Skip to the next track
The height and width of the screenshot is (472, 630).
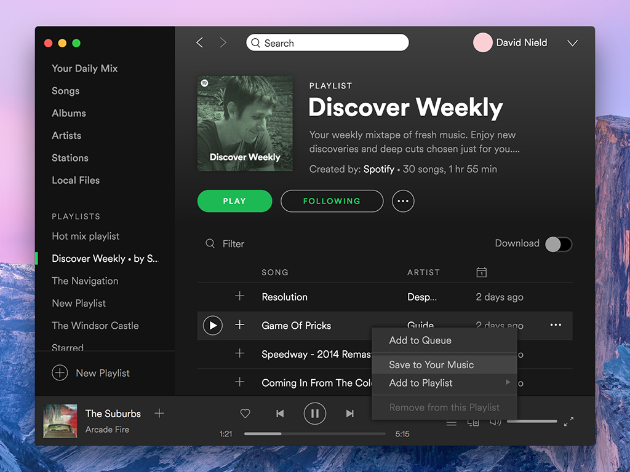click(x=349, y=414)
